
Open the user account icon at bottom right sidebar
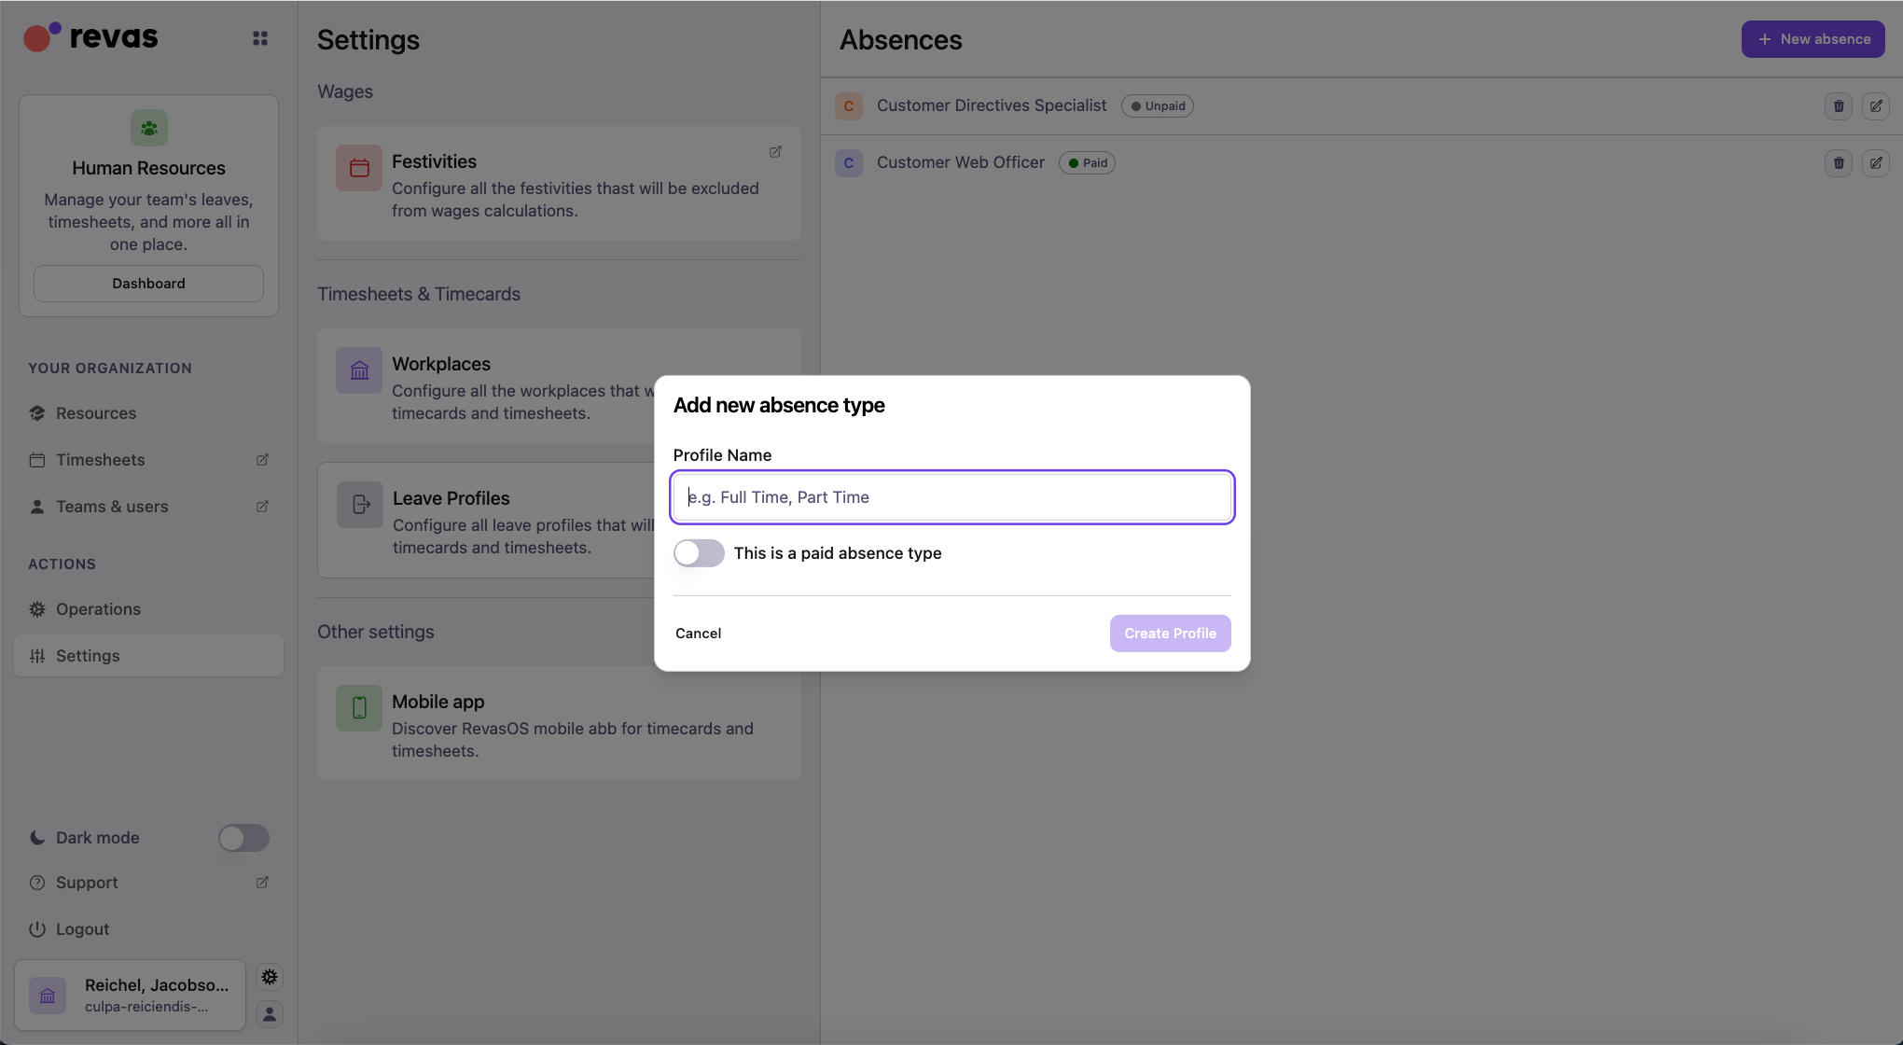(270, 1014)
